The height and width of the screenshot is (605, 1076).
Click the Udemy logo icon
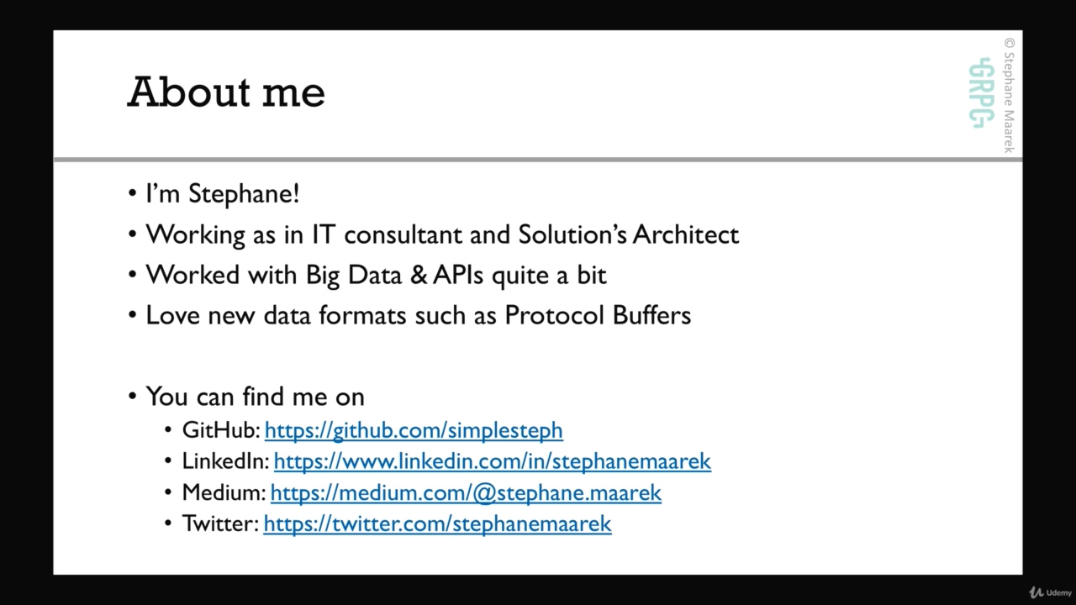[x=1036, y=592]
